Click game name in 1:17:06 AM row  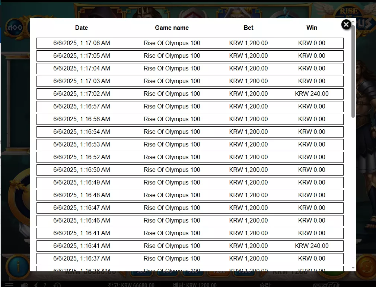click(x=172, y=43)
